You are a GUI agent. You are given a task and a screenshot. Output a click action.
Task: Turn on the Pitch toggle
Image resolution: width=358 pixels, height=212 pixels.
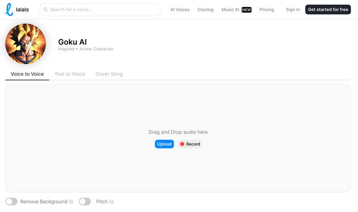click(x=85, y=202)
